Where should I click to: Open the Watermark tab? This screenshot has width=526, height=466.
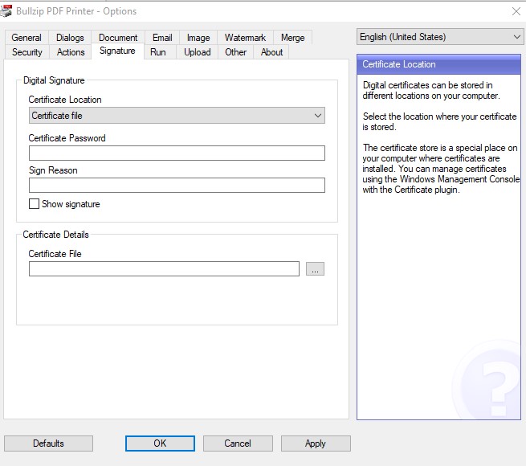coord(245,38)
